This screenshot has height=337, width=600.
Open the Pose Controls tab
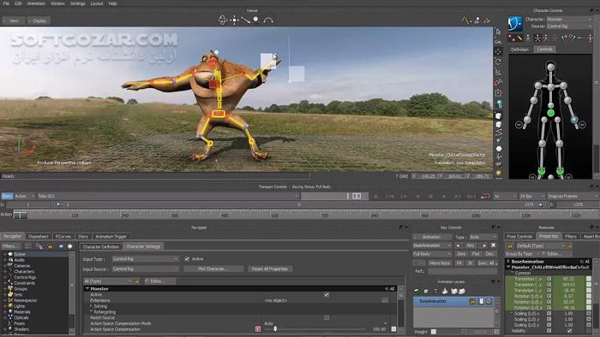click(x=519, y=236)
